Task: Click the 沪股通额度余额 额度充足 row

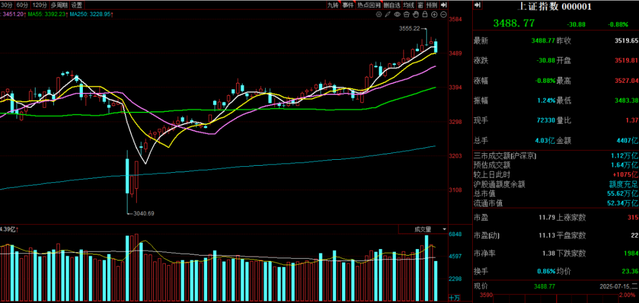Action: (556, 184)
